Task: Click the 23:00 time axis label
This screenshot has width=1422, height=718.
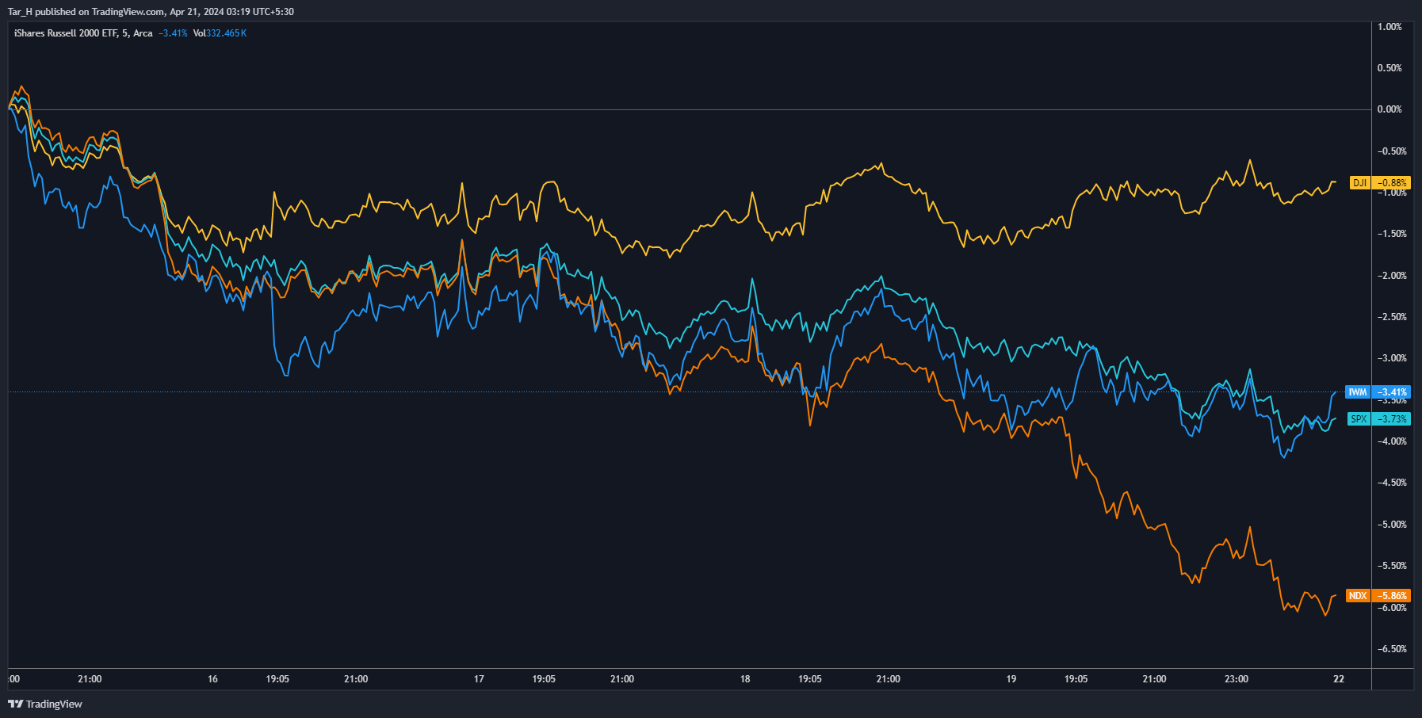Action: click(x=1237, y=679)
